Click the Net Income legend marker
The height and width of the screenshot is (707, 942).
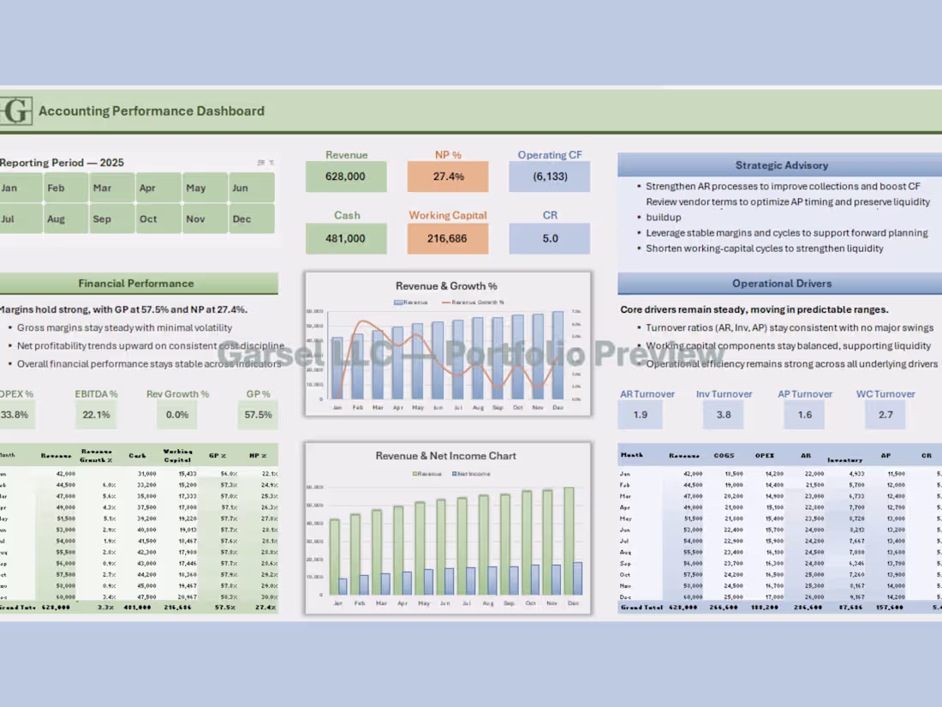pos(456,474)
